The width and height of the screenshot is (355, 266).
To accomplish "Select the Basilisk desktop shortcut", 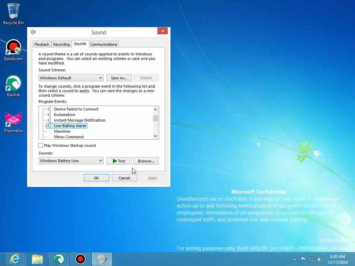I will [14, 86].
